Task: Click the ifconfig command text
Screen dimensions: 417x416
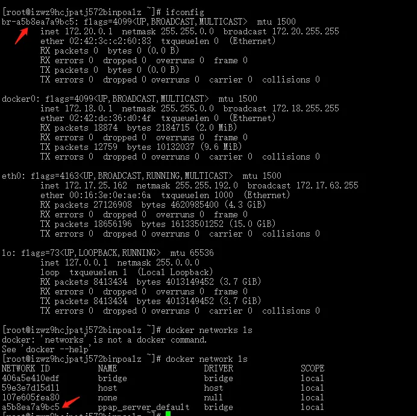Action: (185, 12)
